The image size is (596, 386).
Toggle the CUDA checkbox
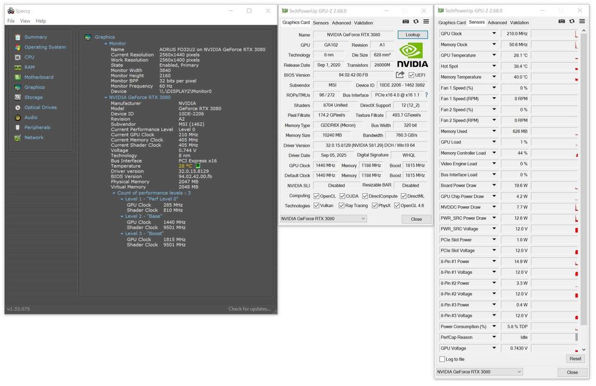click(x=342, y=196)
